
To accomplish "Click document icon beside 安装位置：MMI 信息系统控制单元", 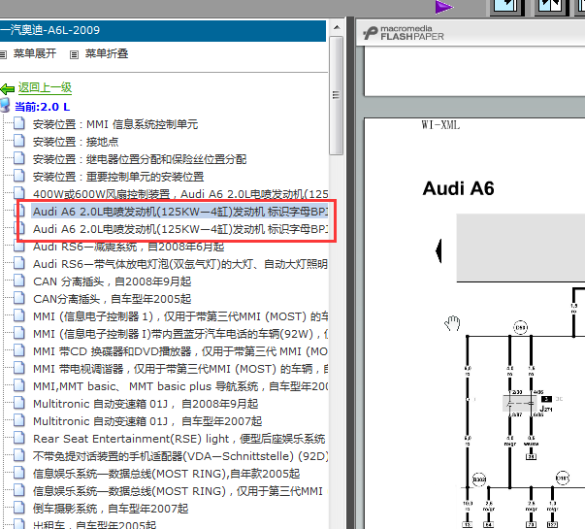I will coord(19,123).
